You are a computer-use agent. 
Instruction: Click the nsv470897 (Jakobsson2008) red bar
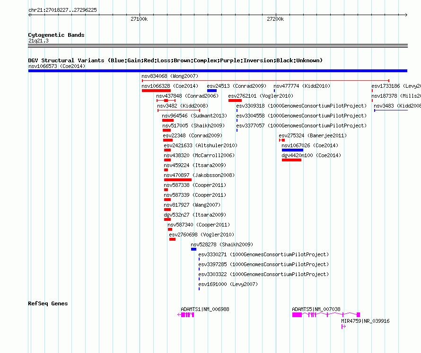click(x=178, y=180)
